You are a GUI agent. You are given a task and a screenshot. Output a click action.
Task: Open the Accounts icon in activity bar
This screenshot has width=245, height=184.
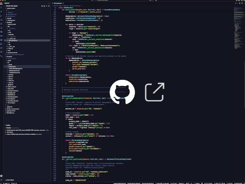pyautogui.click(x=1, y=176)
